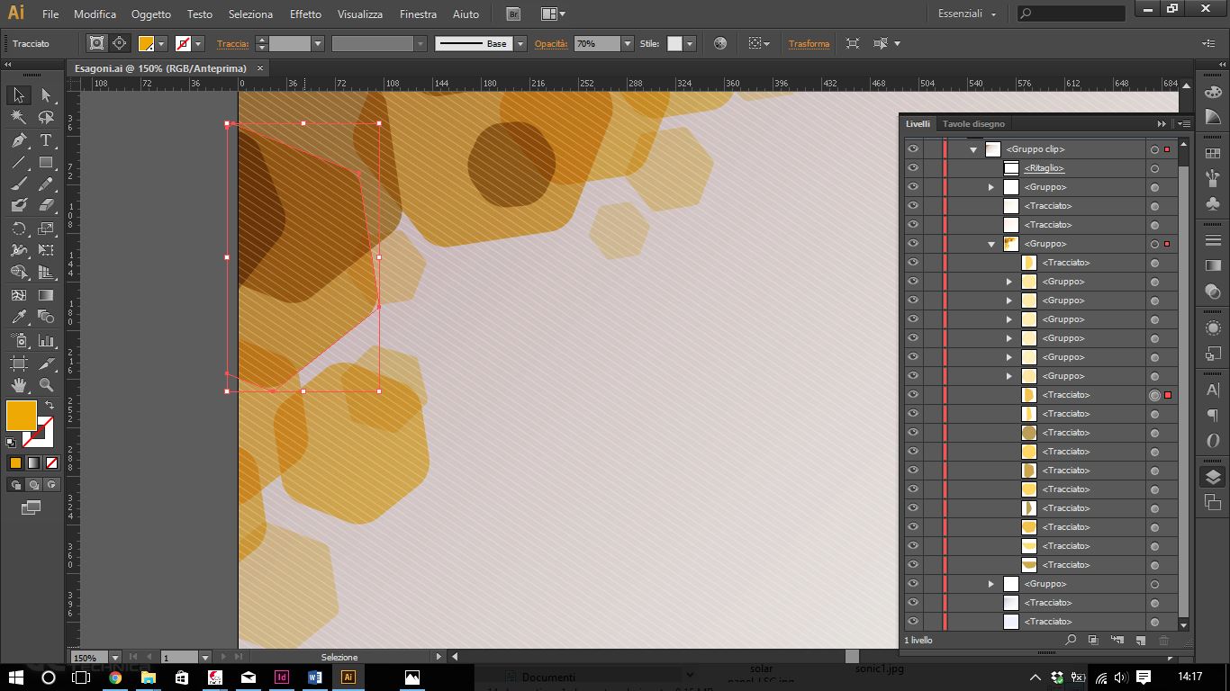Viewport: 1230px width, 691px height.
Task: Collapse the expanded <Gruppo> sublayer arrow
Action: (x=991, y=244)
